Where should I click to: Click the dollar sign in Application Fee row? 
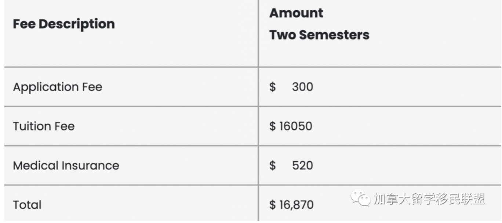tap(273, 87)
